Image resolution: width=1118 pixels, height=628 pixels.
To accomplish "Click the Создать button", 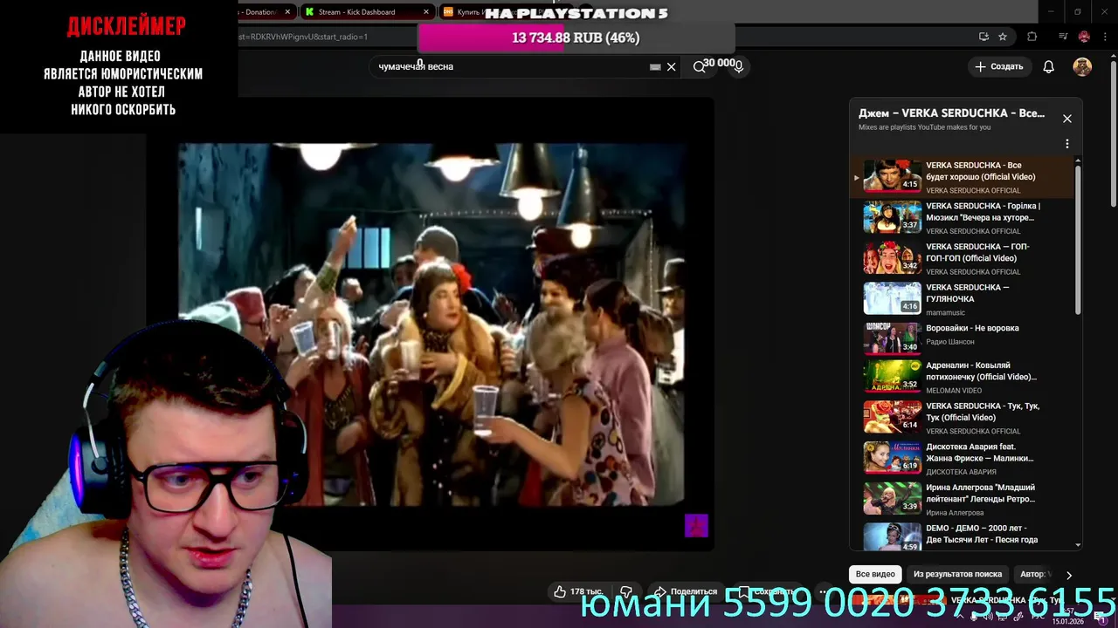I will pos(999,66).
